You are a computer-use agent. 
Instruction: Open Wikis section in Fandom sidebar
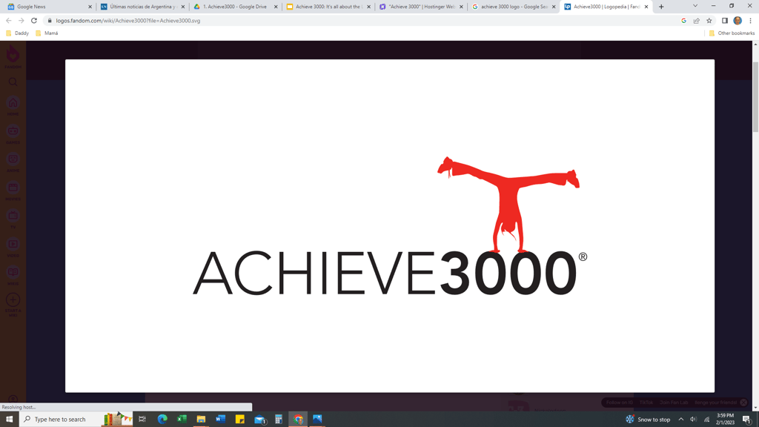13,276
